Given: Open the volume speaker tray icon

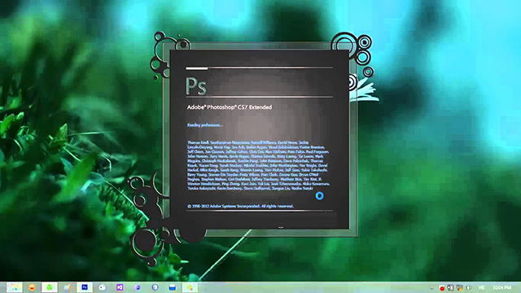Looking at the screenshot, I should tap(469, 287).
